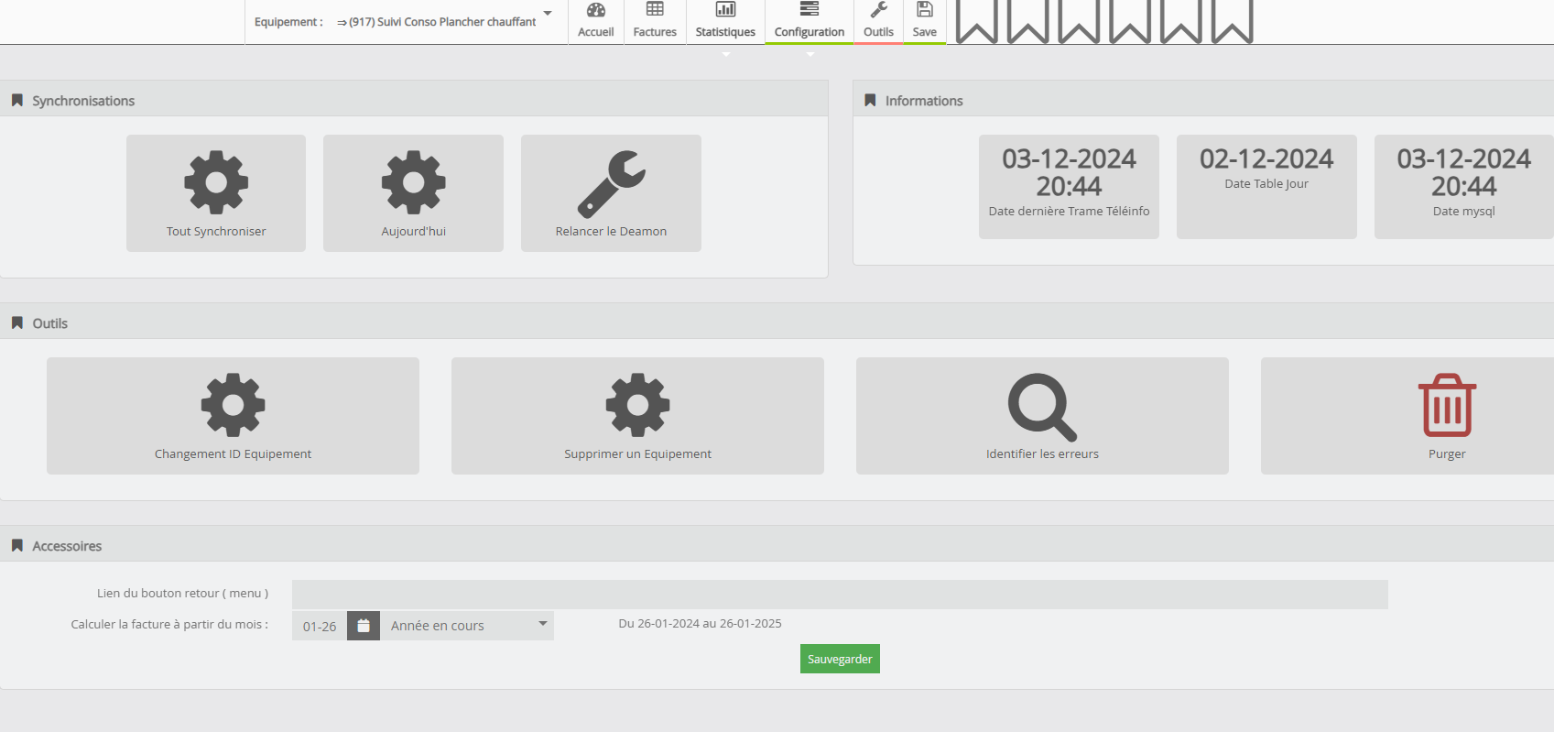Open the Année en cours dropdown
1554x732 pixels.
click(467, 626)
